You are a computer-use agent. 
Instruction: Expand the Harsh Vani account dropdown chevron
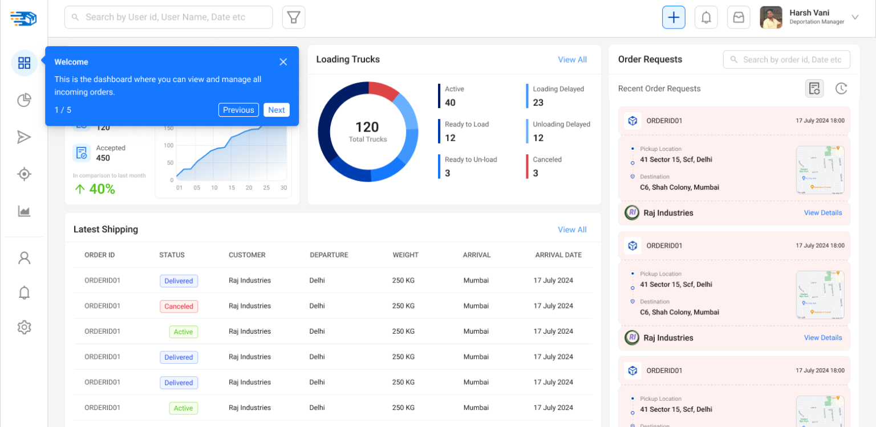click(855, 17)
